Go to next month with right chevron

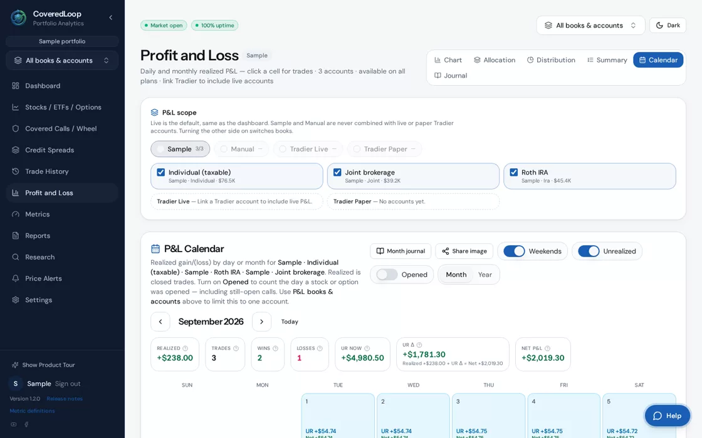point(261,322)
